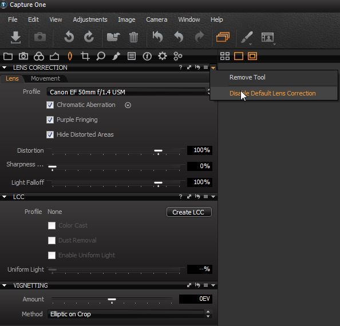The width and height of the screenshot is (340, 326).
Task: Switch browser to grid thumbnail view
Action: click(x=225, y=56)
